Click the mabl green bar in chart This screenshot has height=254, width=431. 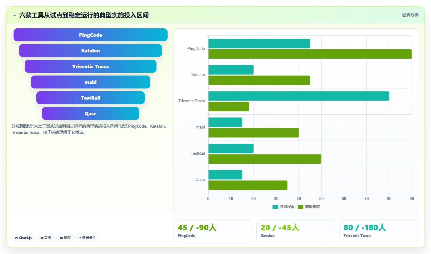(x=254, y=133)
